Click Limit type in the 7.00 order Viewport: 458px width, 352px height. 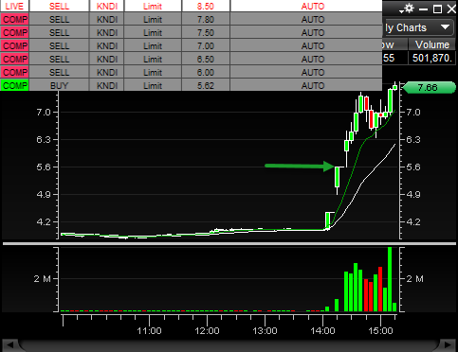[153, 46]
